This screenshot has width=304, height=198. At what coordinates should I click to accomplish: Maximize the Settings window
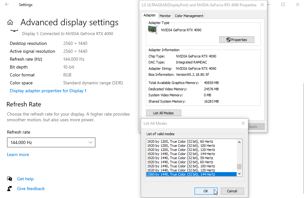283,4
